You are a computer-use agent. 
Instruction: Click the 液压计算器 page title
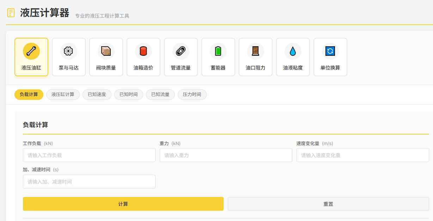[45, 13]
